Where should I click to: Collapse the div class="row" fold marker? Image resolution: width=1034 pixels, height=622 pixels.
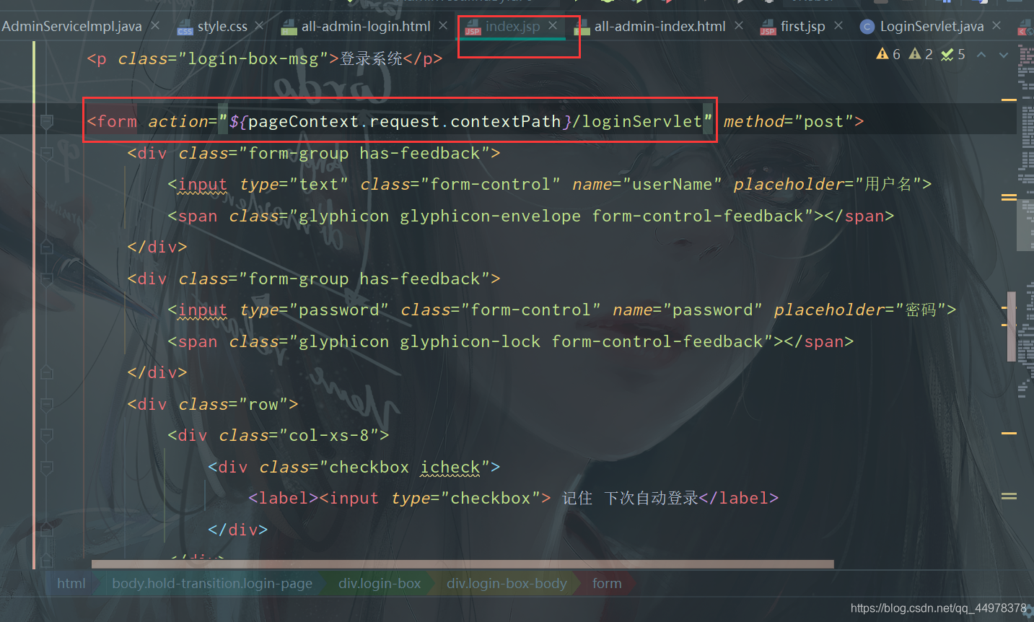(47, 405)
